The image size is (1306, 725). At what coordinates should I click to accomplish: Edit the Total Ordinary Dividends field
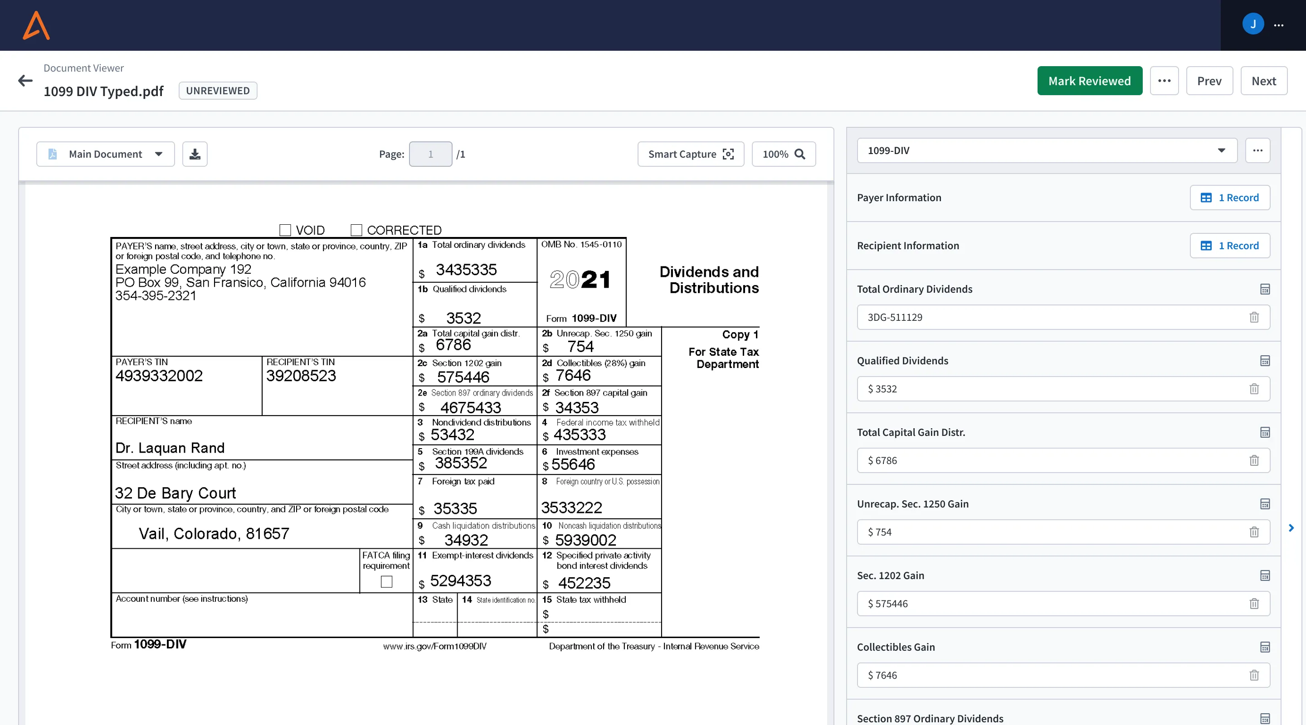coord(1063,317)
